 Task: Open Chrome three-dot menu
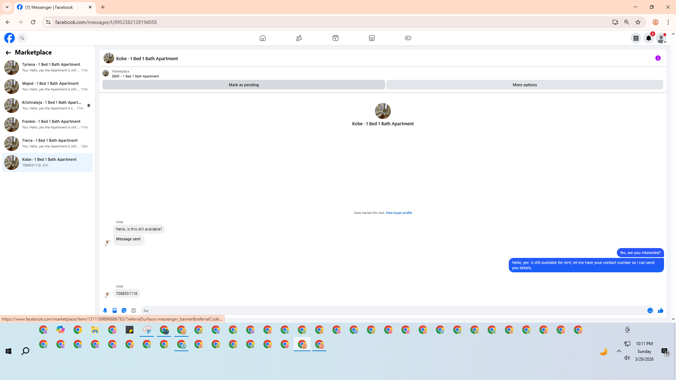click(x=668, y=22)
